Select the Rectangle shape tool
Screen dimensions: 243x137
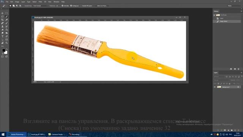click(x=6, y=40)
